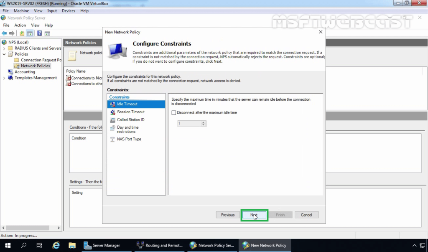
Task: Open the VirtualBox View menu
Action: [x=38, y=10]
